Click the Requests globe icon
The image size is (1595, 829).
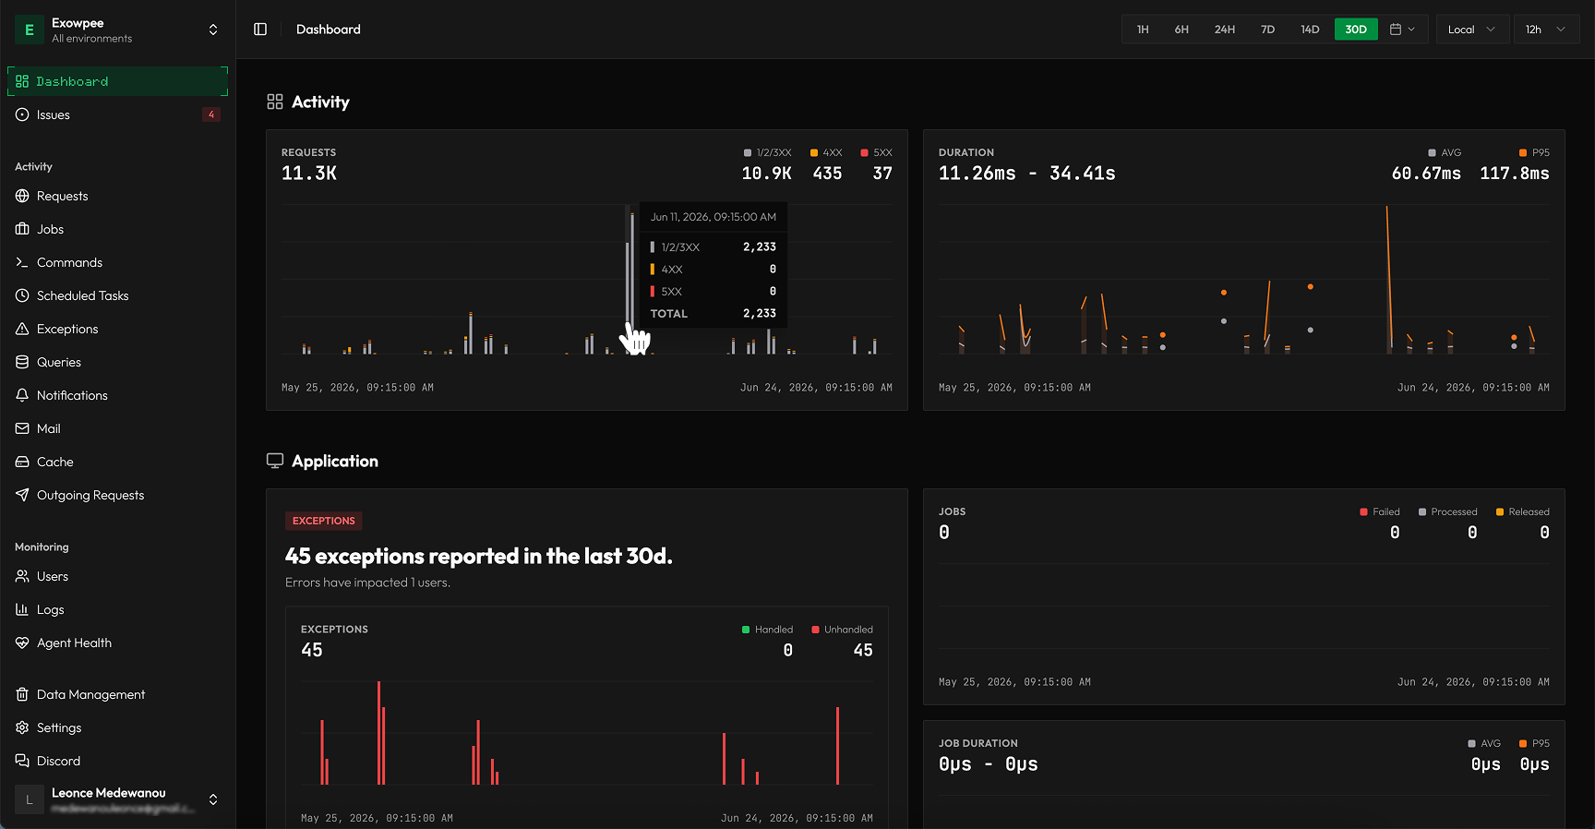tap(22, 196)
